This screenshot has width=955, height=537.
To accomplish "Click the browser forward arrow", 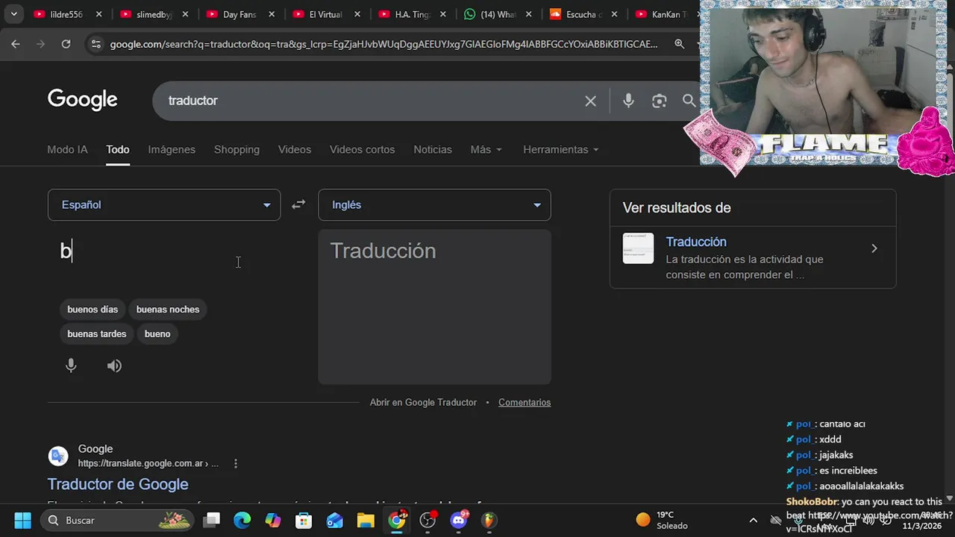I will pos(40,44).
